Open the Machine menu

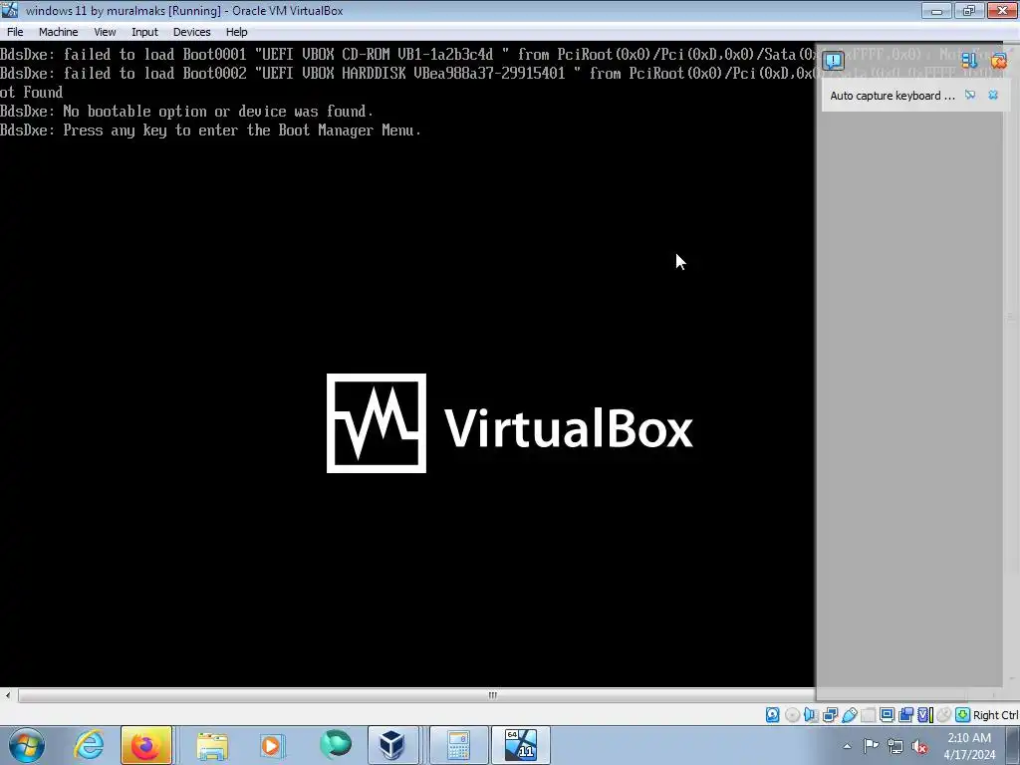pos(58,32)
